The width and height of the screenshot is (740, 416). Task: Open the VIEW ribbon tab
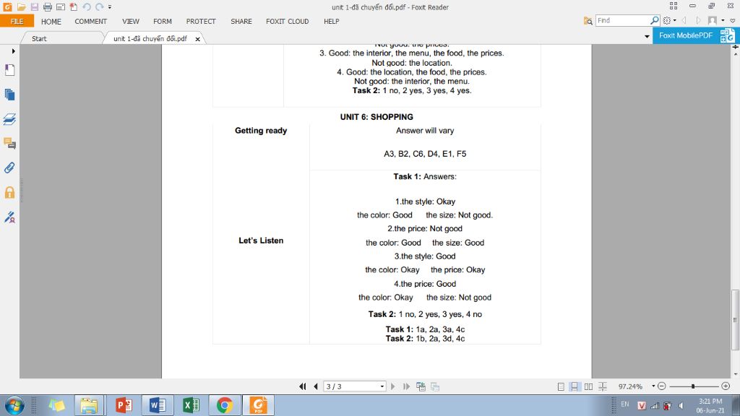(x=131, y=21)
